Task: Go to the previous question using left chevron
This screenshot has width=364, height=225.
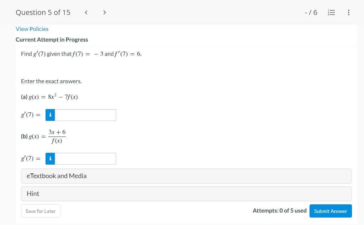Action: (86, 12)
